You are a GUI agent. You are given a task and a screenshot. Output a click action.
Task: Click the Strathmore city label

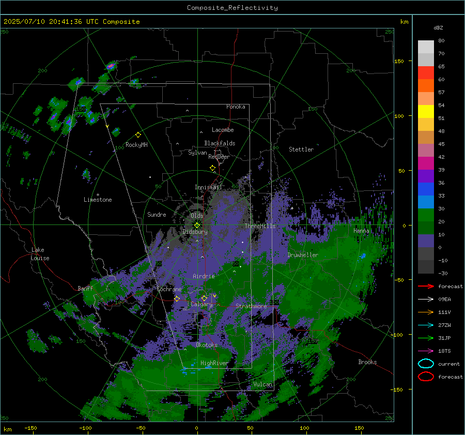click(x=251, y=306)
